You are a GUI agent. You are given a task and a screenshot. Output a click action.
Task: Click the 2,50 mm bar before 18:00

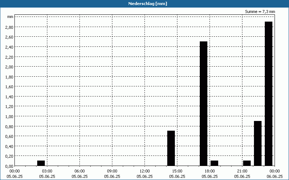coord(203,104)
